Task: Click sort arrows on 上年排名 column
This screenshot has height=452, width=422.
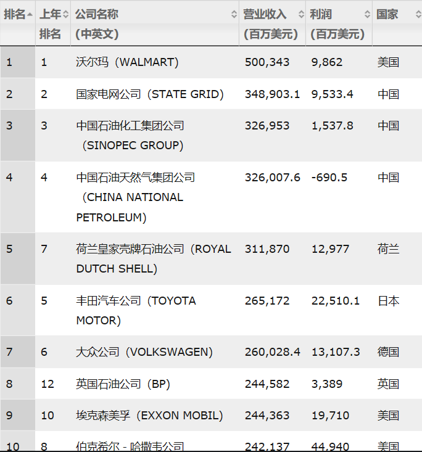Action: tap(66, 14)
